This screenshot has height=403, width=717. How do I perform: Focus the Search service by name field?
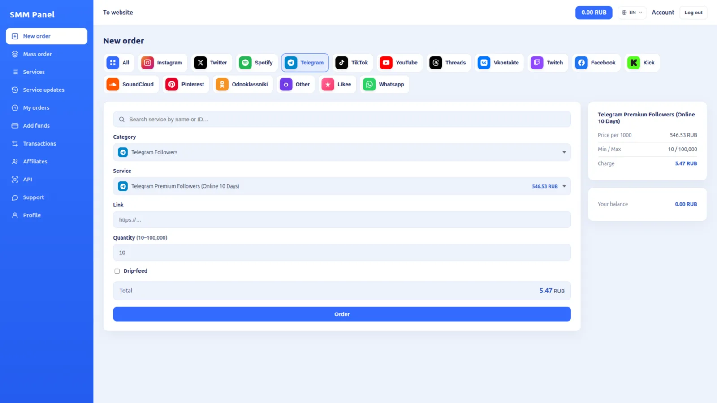(342, 120)
